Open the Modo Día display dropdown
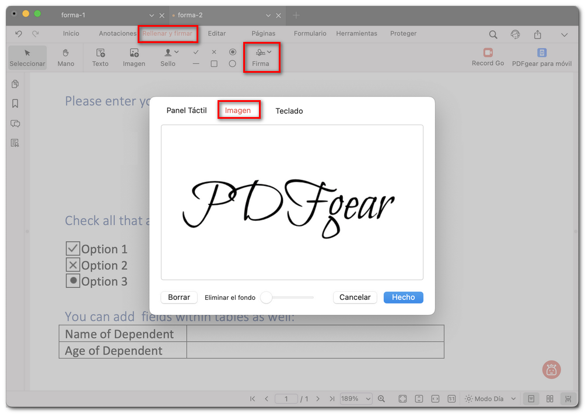Image resolution: width=585 pixels, height=414 pixels. point(489,399)
